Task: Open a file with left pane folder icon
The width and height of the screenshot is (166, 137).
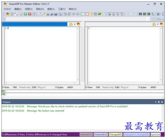Action: (x=71, y=24)
